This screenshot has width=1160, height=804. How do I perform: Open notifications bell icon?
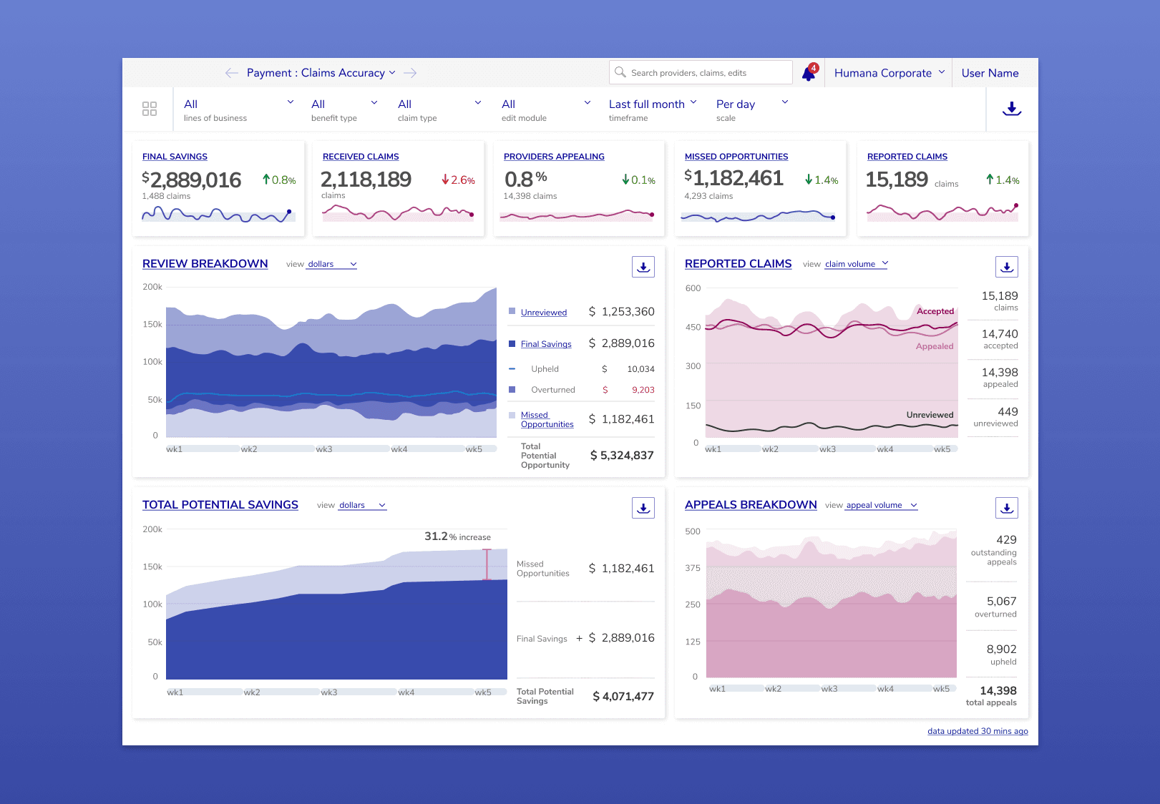click(x=809, y=73)
